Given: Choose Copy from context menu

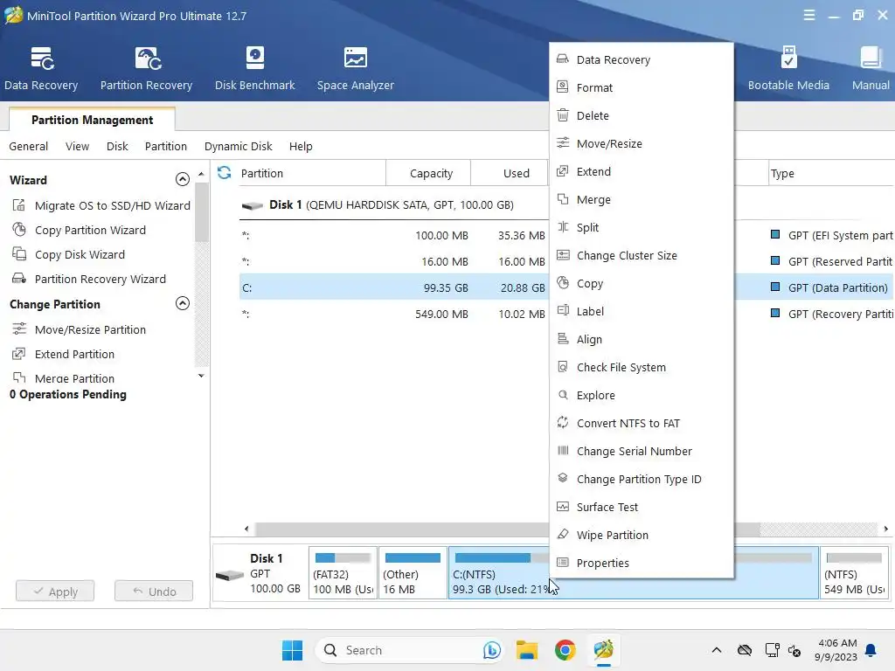Looking at the screenshot, I should [641, 283].
